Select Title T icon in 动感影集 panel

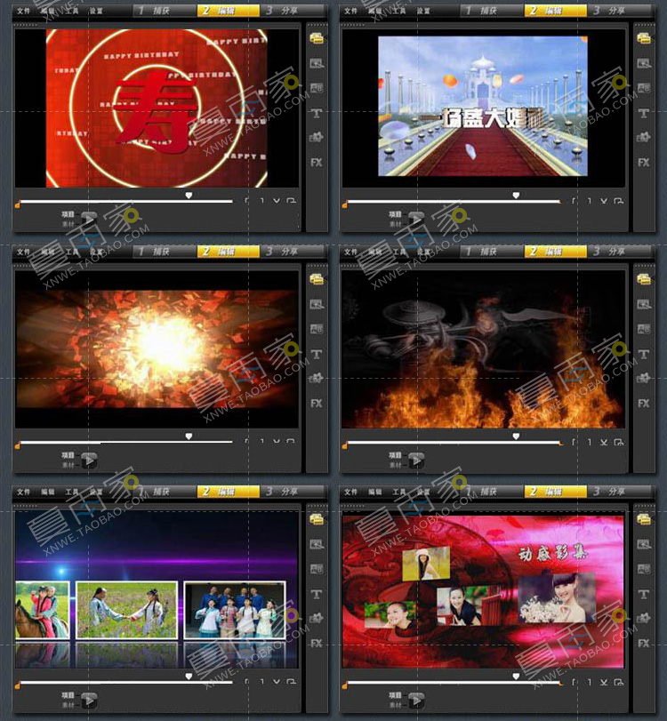pyautogui.click(x=644, y=594)
